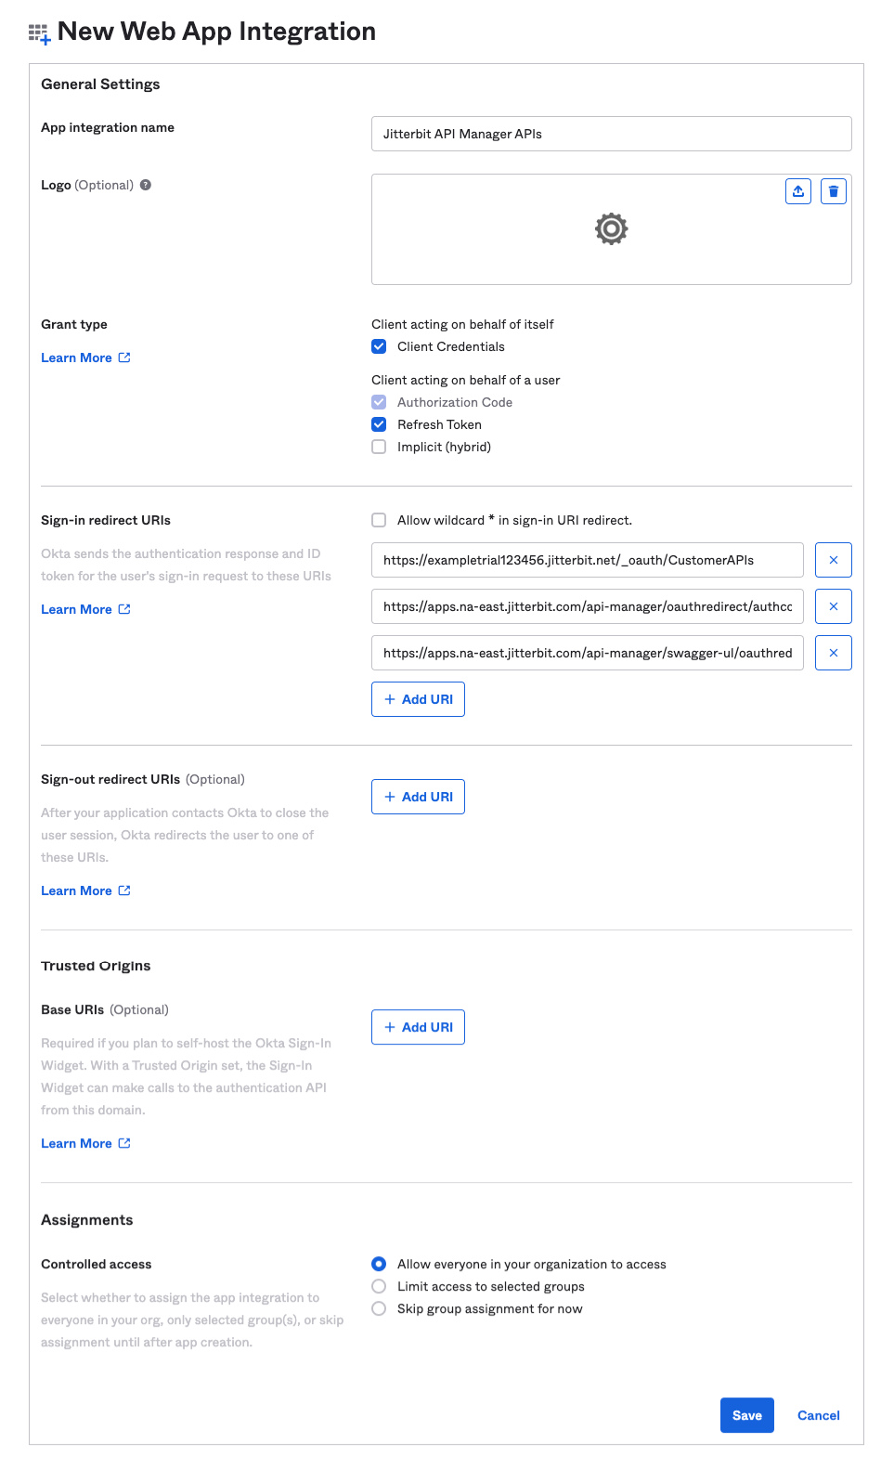The height and width of the screenshot is (1469, 894).
Task: Remove the swagger-ui redirect URI
Action: click(834, 653)
